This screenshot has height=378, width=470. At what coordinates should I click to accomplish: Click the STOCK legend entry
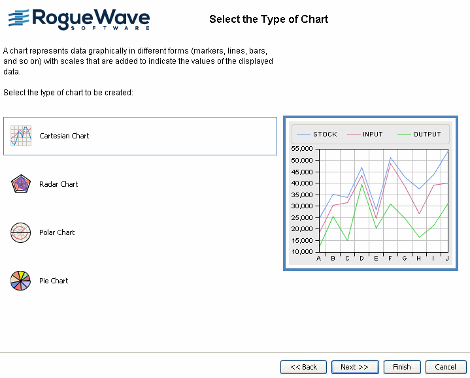click(x=318, y=134)
